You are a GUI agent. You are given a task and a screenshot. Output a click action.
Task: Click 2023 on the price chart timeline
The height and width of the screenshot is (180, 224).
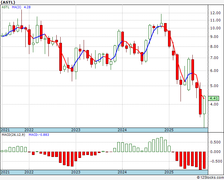point(76,130)
